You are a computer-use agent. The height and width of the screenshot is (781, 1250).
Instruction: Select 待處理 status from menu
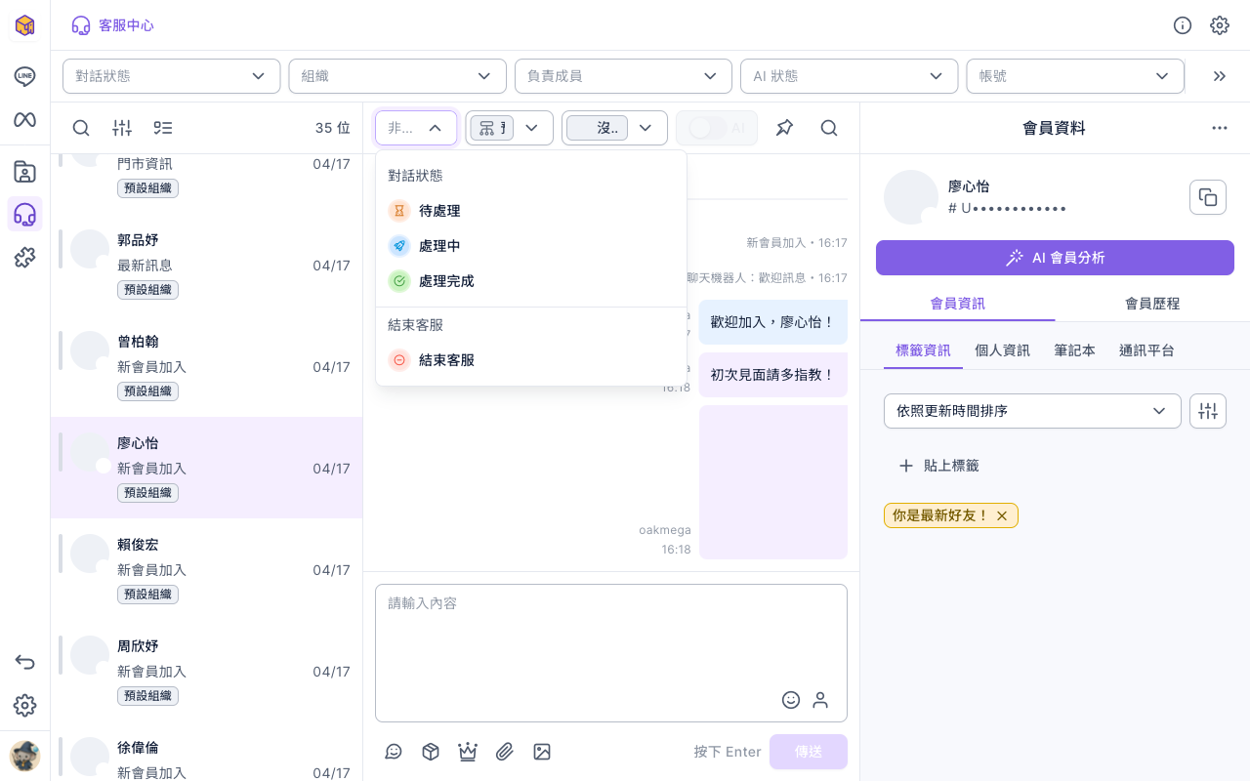pyautogui.click(x=531, y=211)
